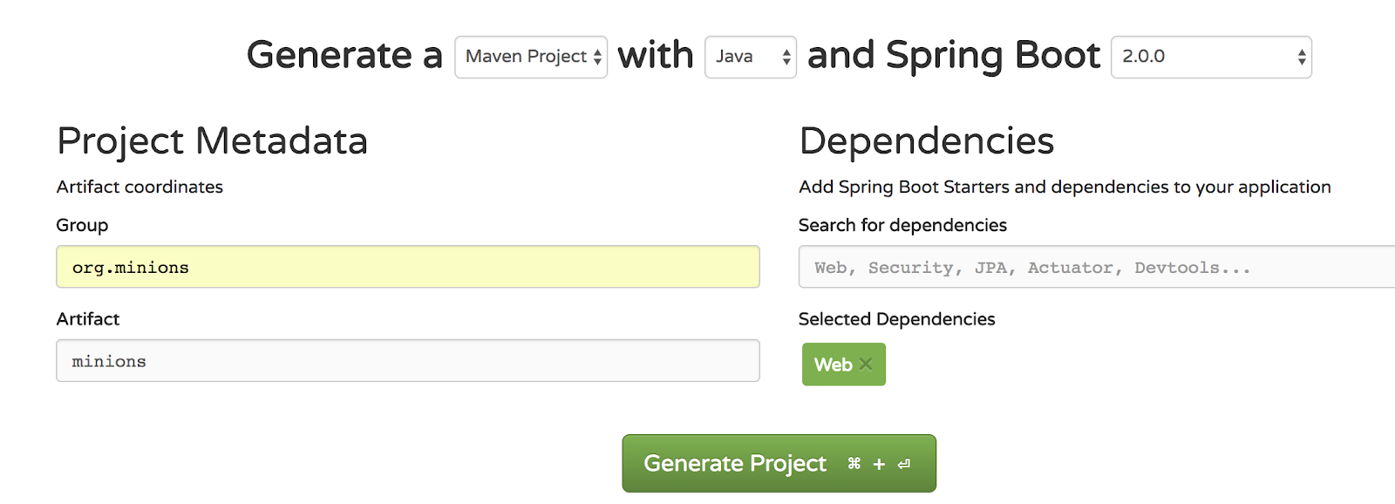Remove the Web dependency with its X icon
1395x504 pixels.
[866, 364]
